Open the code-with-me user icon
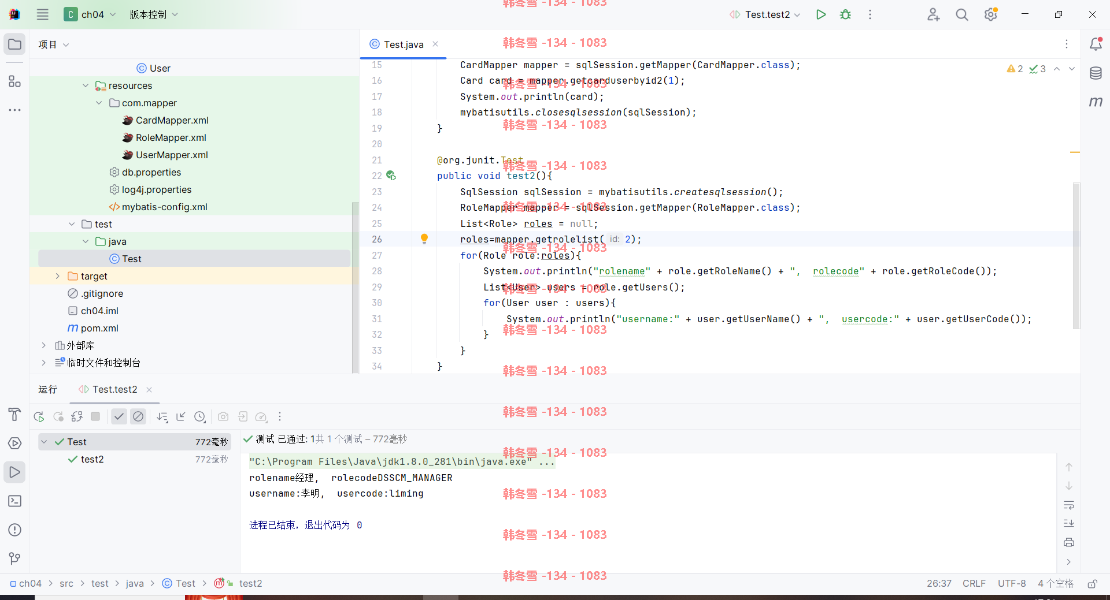The width and height of the screenshot is (1110, 600). point(933,14)
